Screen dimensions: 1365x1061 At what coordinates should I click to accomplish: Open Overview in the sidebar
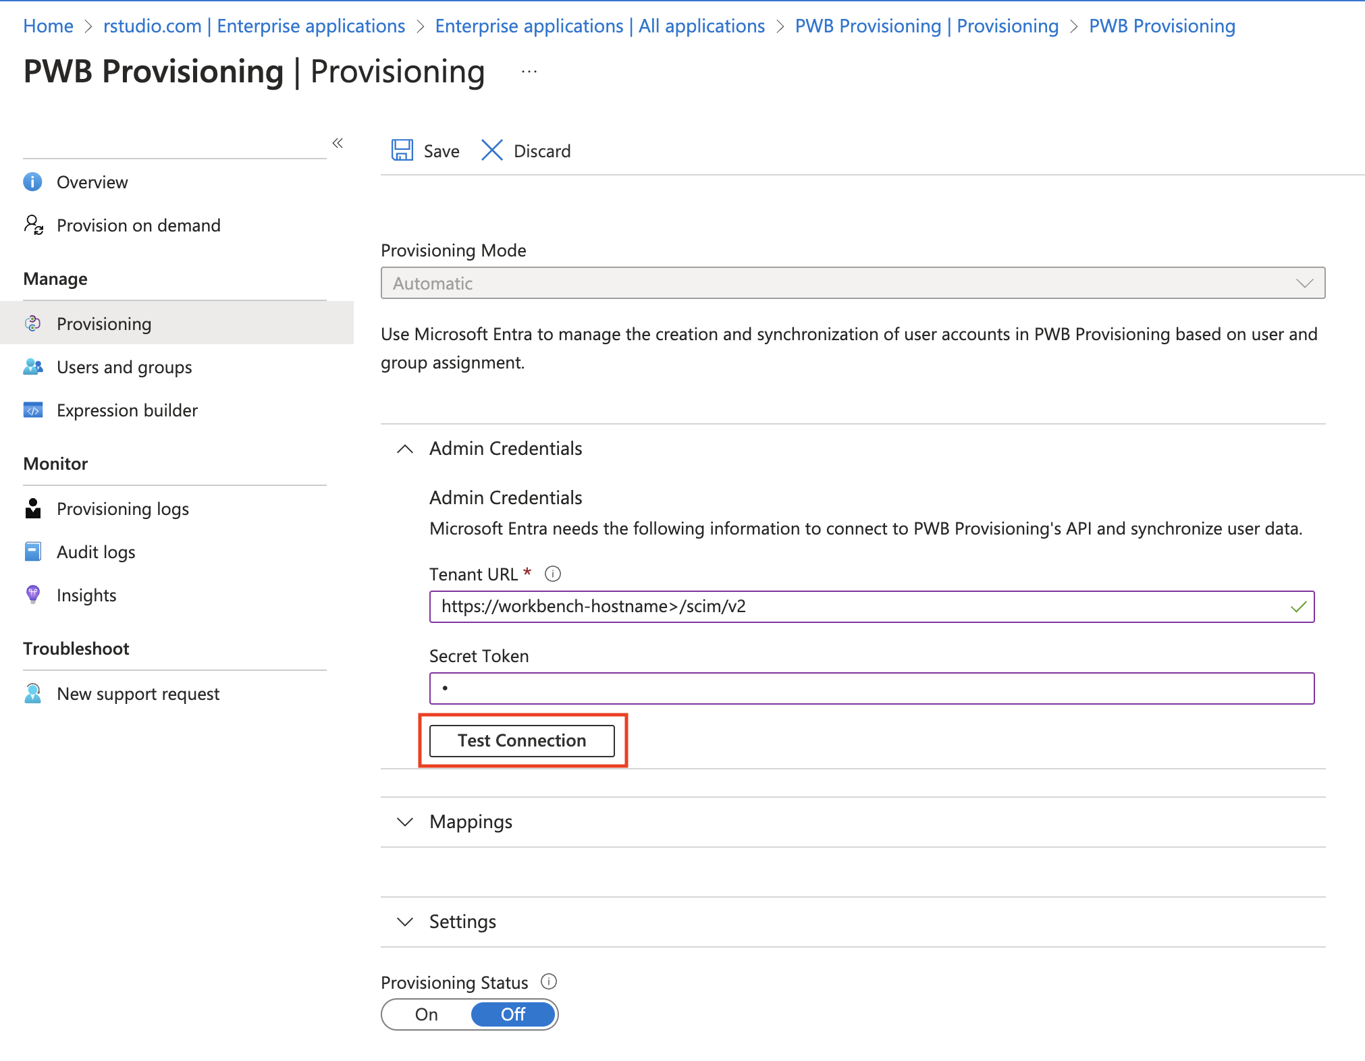coord(92,182)
